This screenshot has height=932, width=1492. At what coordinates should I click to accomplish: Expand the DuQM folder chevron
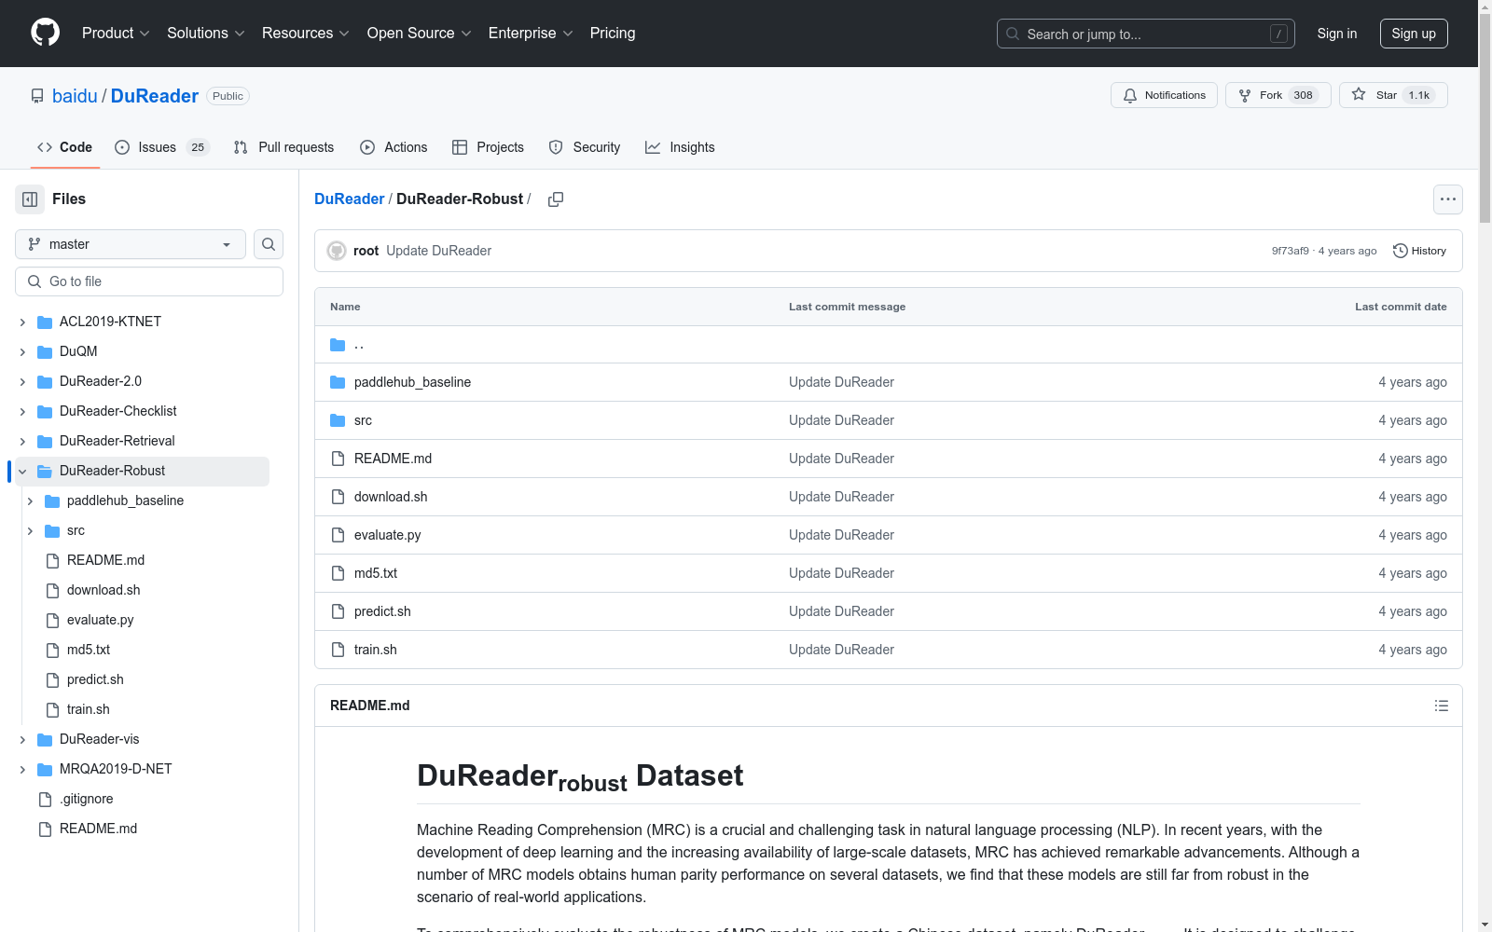tap(22, 351)
